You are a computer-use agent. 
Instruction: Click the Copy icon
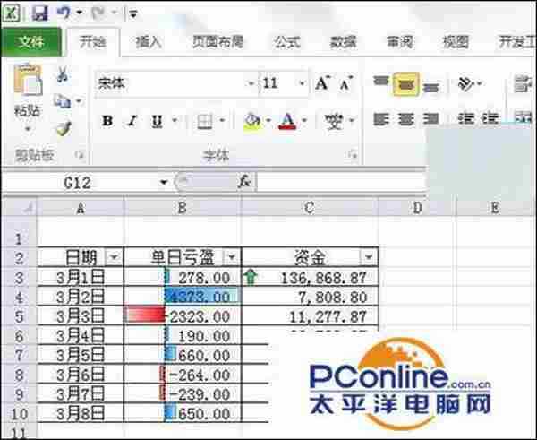click(62, 101)
